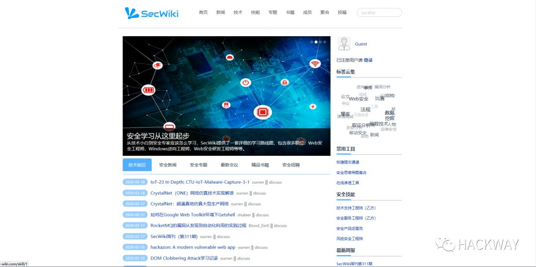Open SecWiki周刊 (第311期) list article
Image resolution: width=536 pixels, height=267 pixels.
173,236
